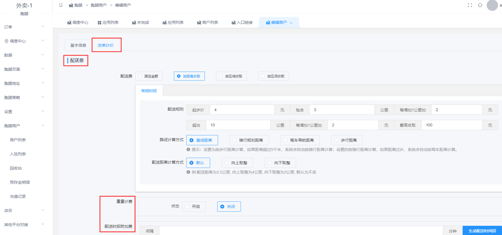This screenshot has height=235, width=502.
Task: Edit the 超出 kilometers input field
Action: point(238,125)
